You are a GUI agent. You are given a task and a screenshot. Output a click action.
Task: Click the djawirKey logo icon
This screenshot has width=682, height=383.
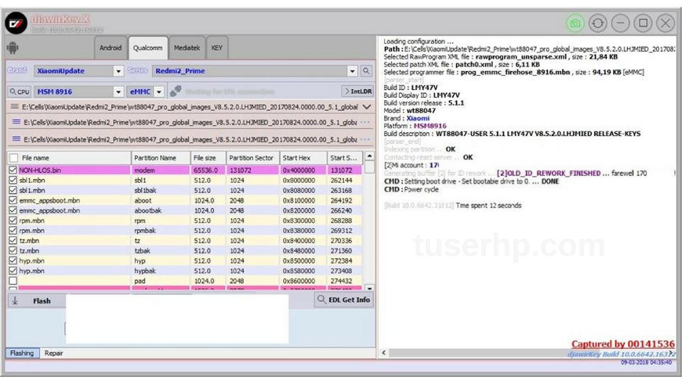(17, 23)
